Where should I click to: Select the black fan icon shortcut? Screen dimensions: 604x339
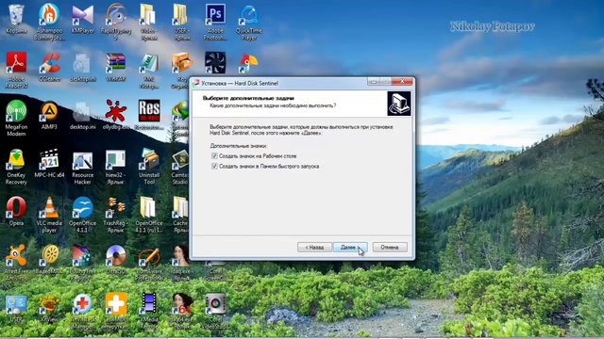(215, 62)
